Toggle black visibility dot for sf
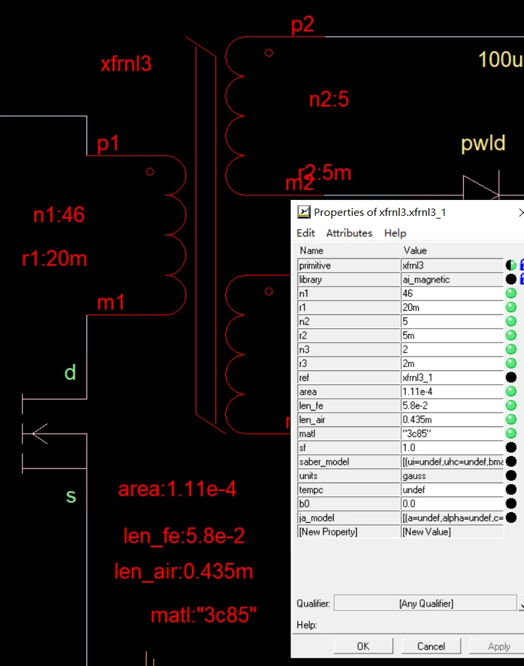 pos(511,448)
